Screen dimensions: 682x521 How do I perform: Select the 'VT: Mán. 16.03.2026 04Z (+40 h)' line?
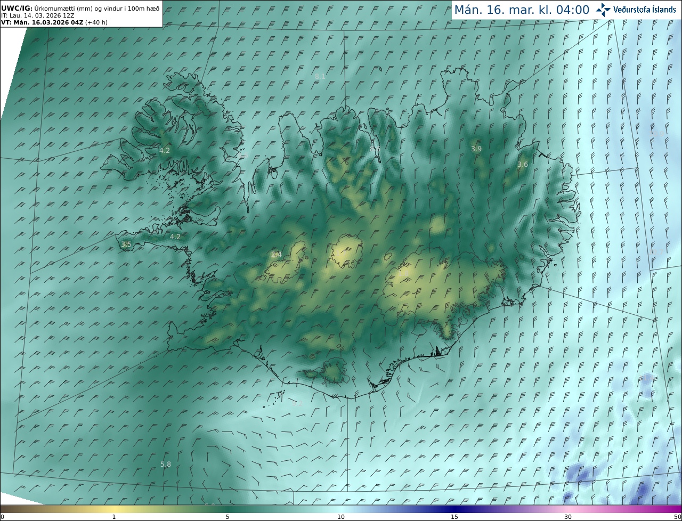[x=54, y=22]
